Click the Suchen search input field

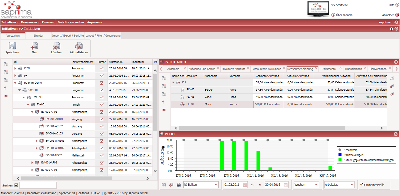[38, 185]
